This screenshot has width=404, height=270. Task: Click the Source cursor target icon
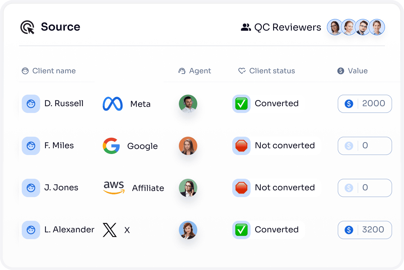pos(28,27)
